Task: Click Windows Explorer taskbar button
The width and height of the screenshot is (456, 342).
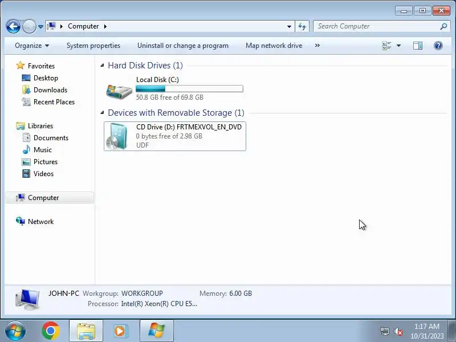Action: coord(86,331)
